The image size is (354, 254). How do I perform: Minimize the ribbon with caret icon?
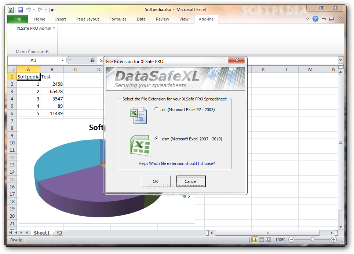pos(307,19)
